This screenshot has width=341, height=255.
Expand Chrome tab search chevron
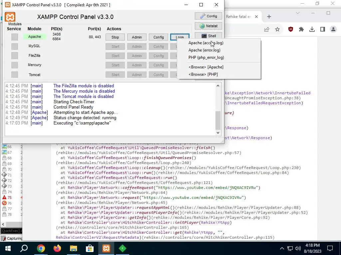click(x=298, y=13)
